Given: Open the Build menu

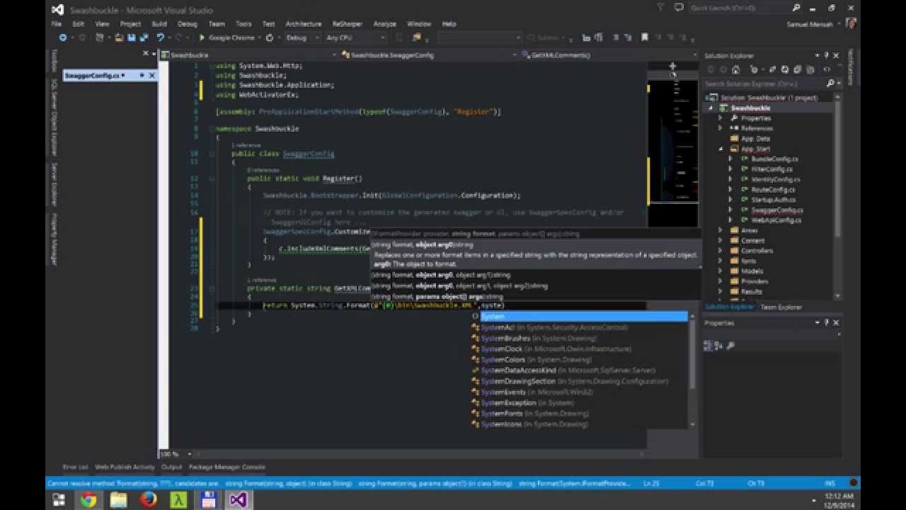Looking at the screenshot, I should pyautogui.click(x=159, y=24).
